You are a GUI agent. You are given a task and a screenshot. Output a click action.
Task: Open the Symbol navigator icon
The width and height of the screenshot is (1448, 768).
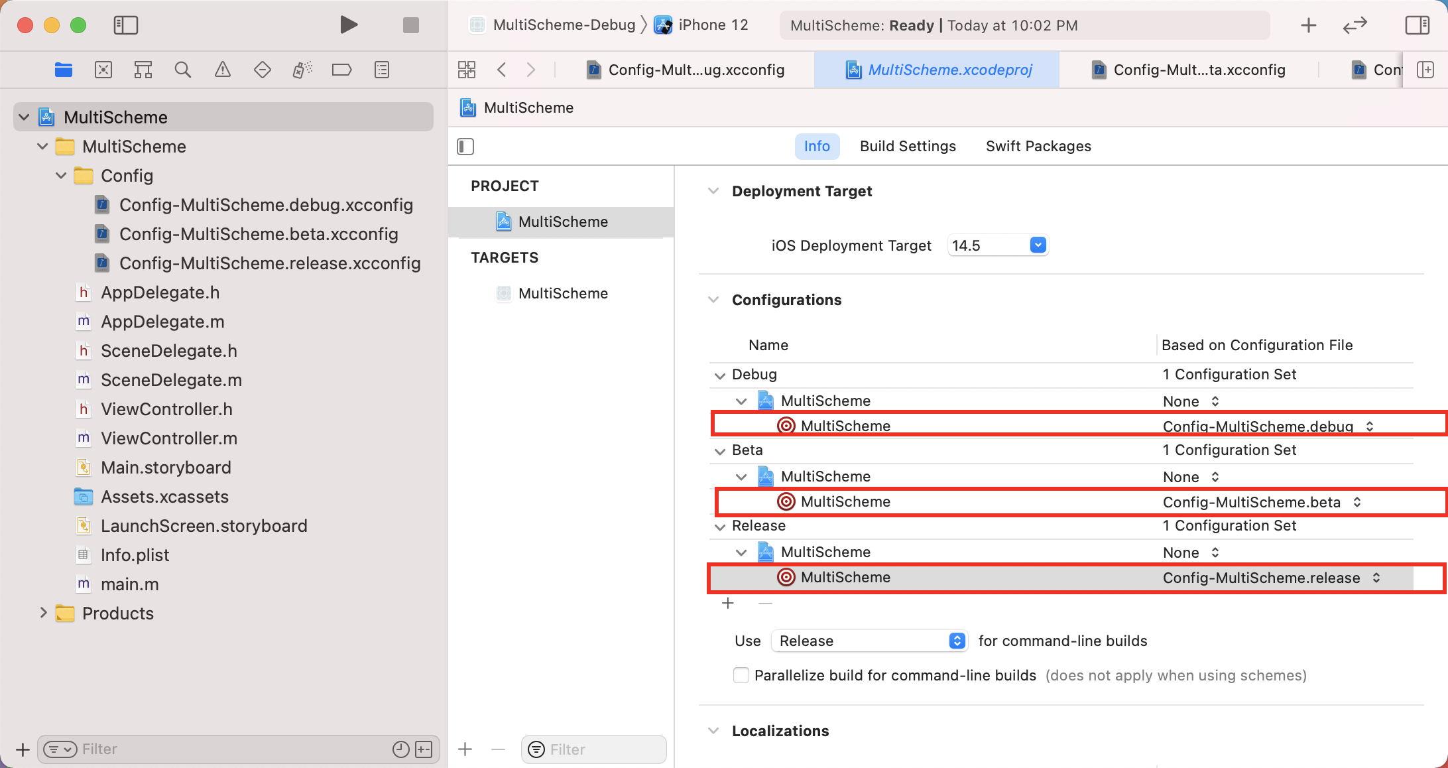[x=143, y=70]
